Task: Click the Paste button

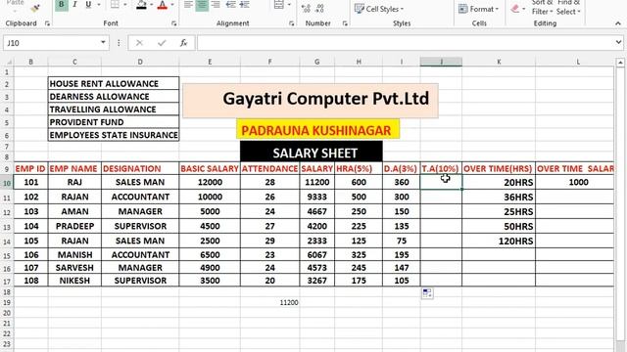Action: [16, 5]
